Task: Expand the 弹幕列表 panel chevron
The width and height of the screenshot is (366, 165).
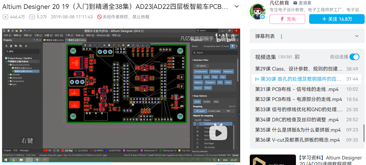Action: pos(357,36)
